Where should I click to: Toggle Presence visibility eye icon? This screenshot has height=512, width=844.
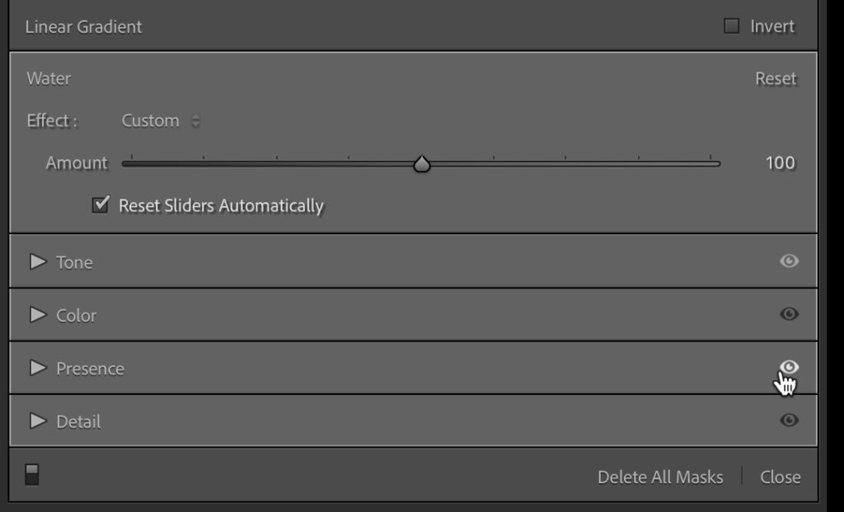[789, 367]
